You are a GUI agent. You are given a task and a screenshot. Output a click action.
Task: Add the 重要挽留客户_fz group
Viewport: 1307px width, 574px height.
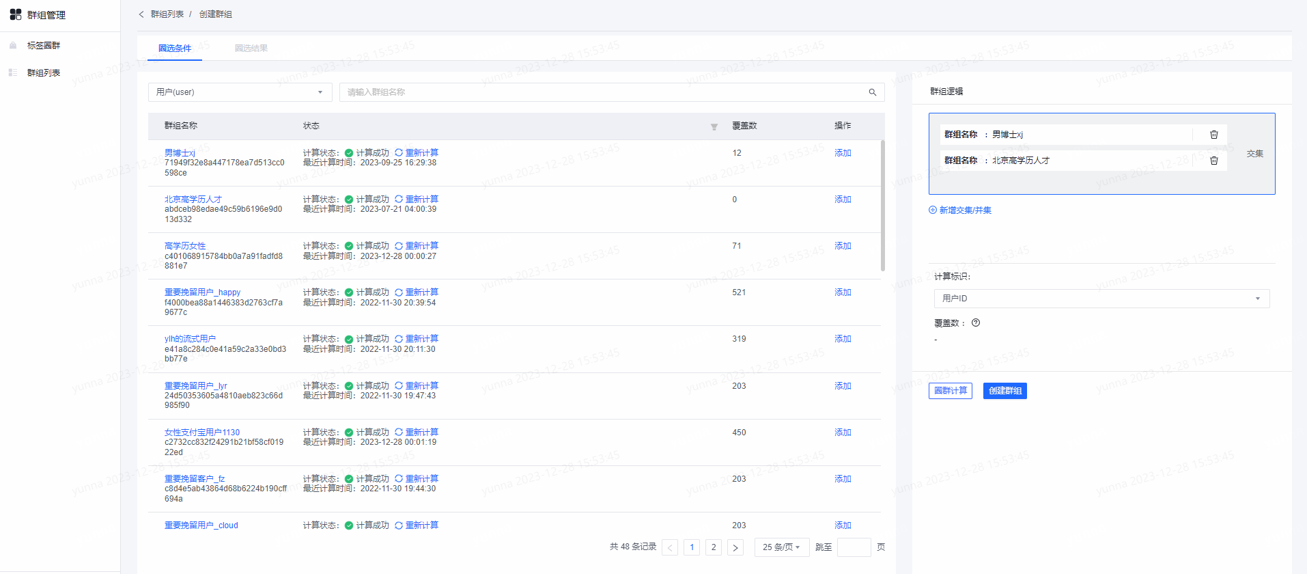(x=843, y=479)
